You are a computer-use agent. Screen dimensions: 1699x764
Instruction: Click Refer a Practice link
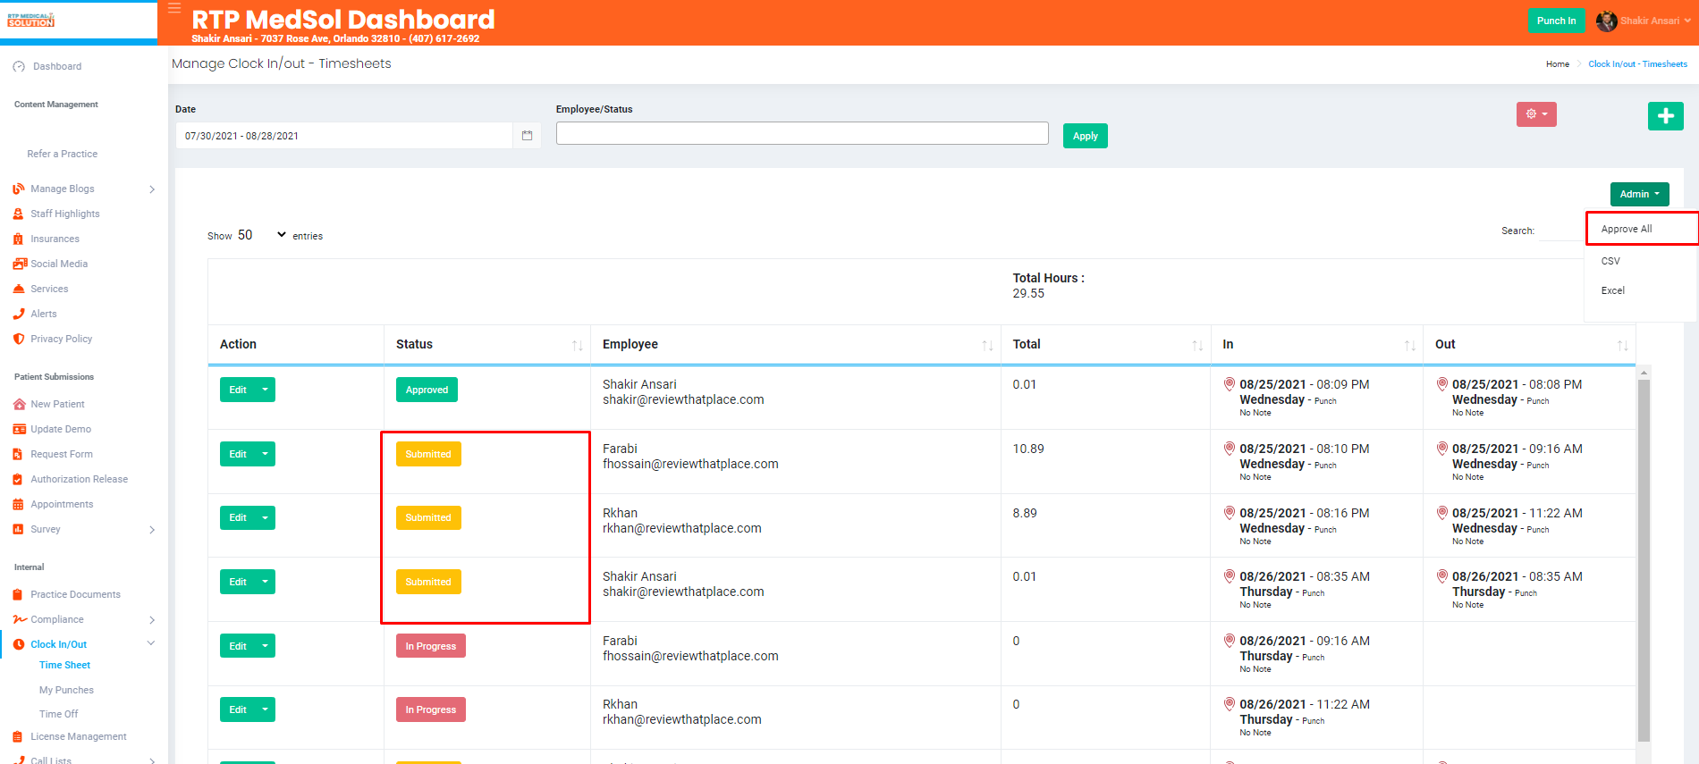click(62, 154)
